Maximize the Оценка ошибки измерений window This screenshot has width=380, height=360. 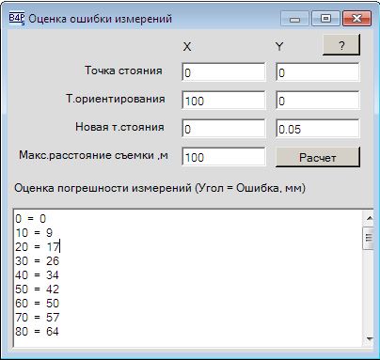[x=325, y=19]
